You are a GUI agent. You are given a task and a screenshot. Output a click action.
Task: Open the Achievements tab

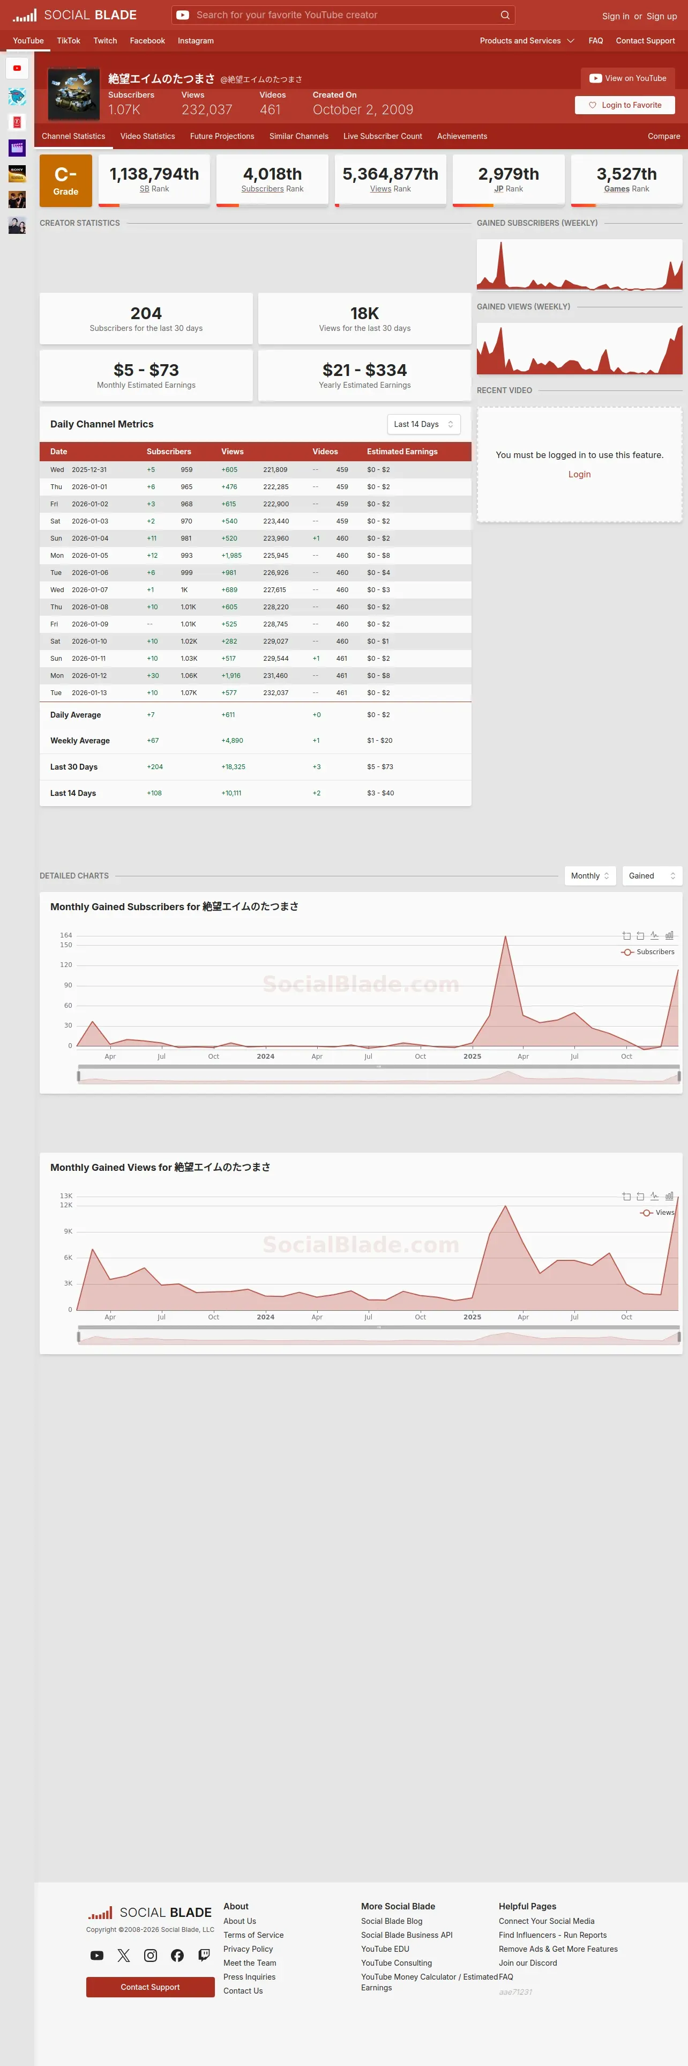click(462, 136)
